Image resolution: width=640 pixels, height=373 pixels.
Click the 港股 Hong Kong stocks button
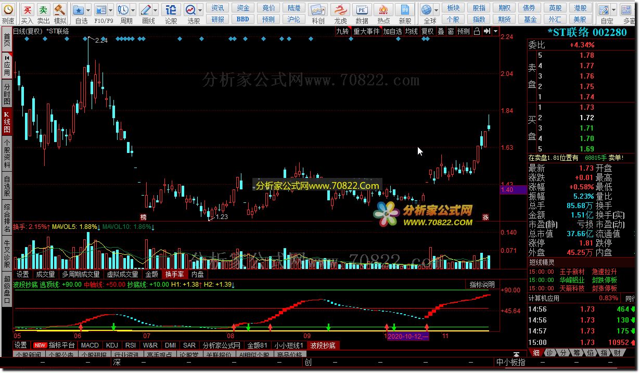[x=580, y=8]
